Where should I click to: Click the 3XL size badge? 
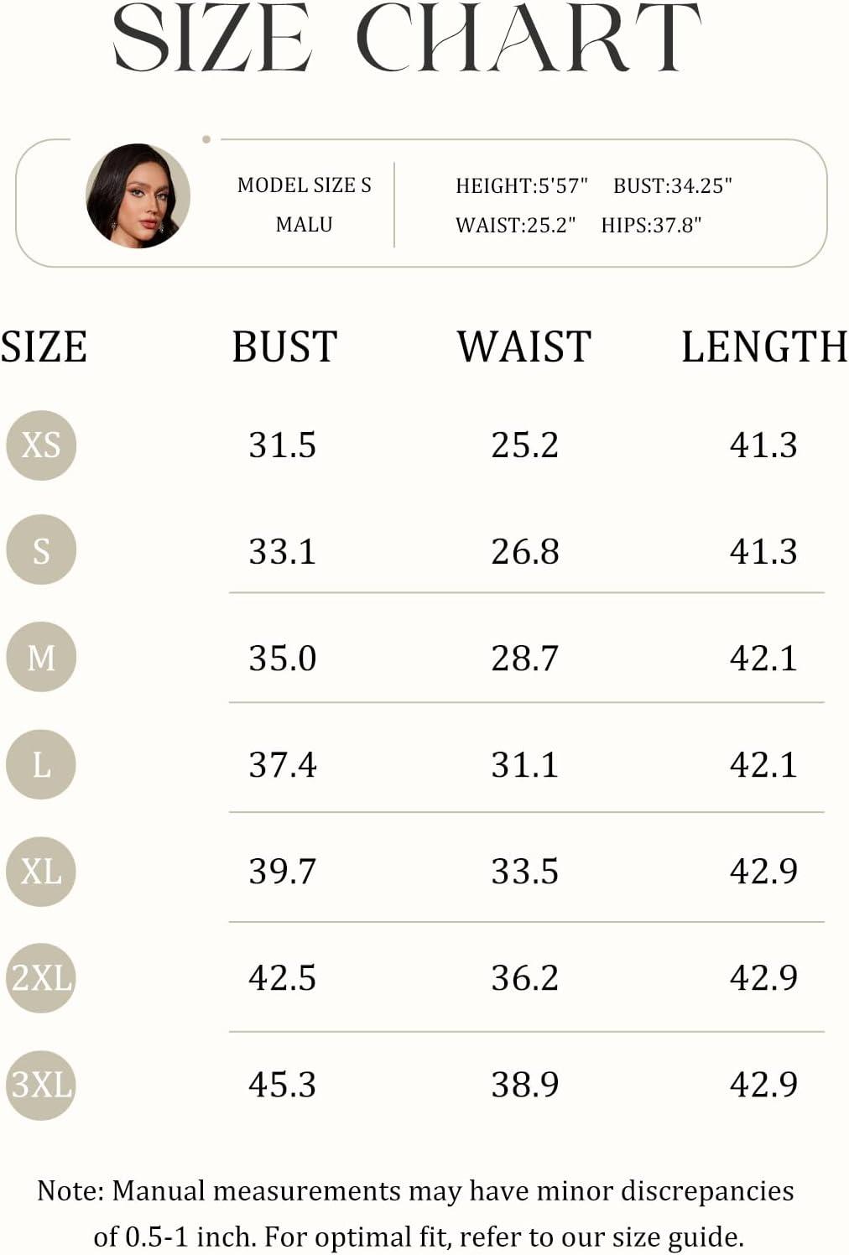41,1085
